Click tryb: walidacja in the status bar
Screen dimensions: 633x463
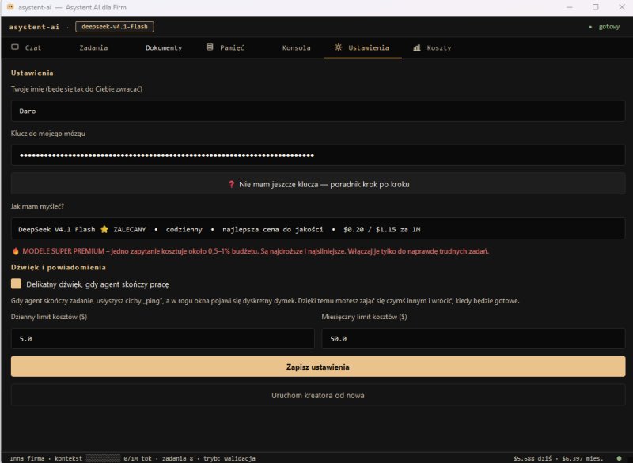[x=229, y=458]
